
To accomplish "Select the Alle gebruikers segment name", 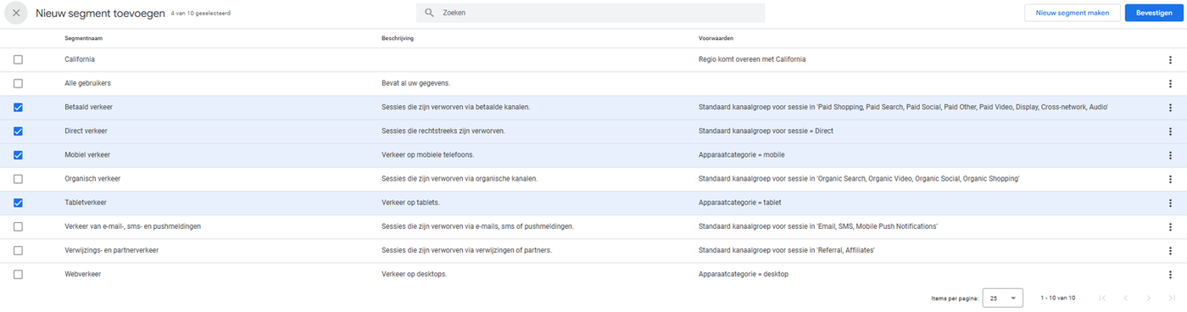I will (x=88, y=84).
